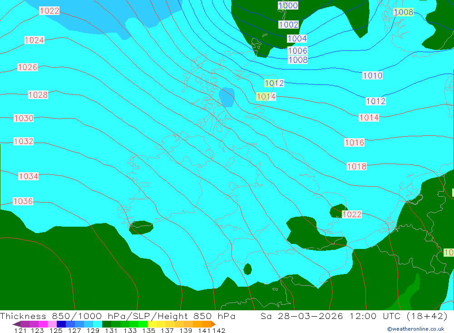
Task: Select the blue 1010 contour label
Action: (373, 76)
